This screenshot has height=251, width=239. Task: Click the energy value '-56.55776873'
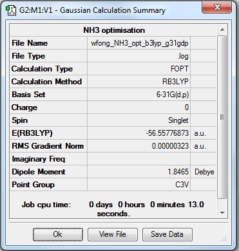167,133
